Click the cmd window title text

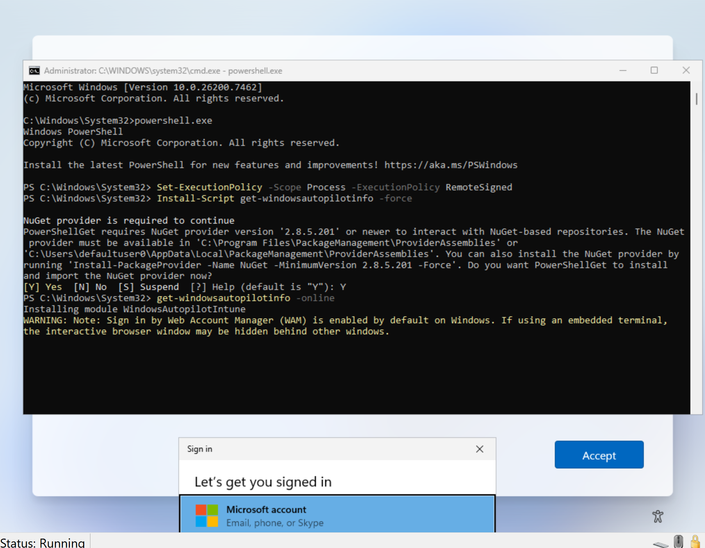pos(163,71)
